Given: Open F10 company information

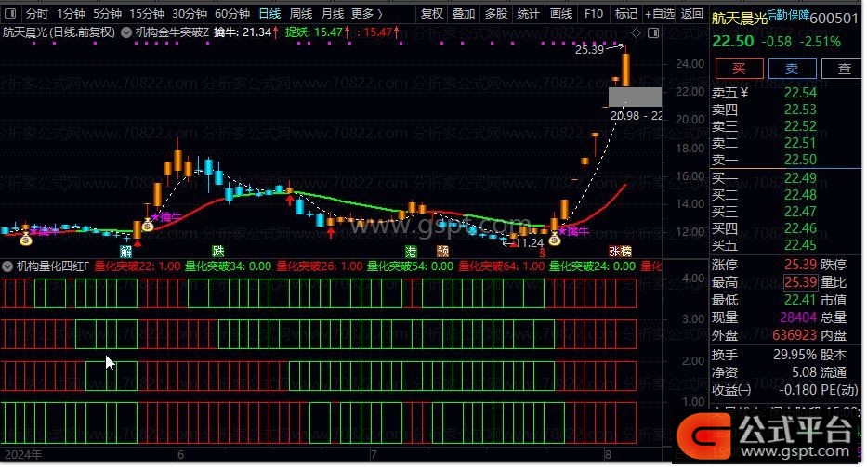Looking at the screenshot, I should coord(593,13).
